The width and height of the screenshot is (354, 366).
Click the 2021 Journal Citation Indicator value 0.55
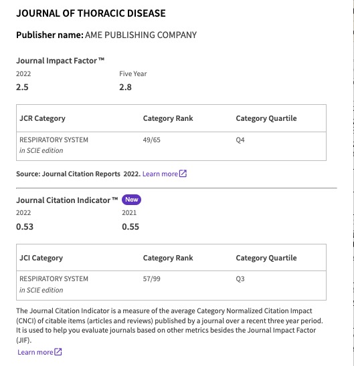pyautogui.click(x=130, y=227)
